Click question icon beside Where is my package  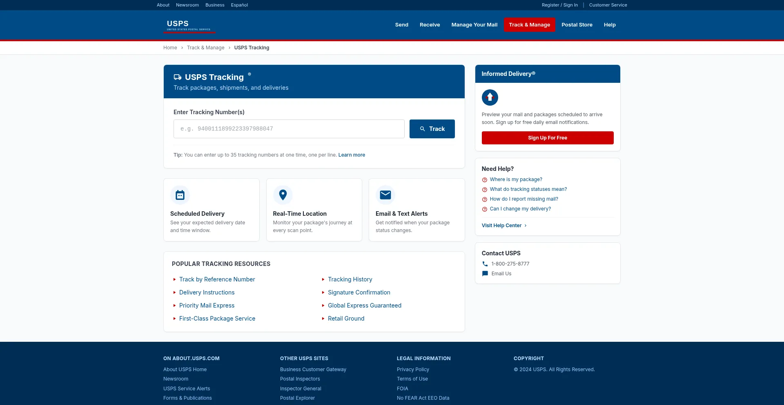click(x=485, y=180)
